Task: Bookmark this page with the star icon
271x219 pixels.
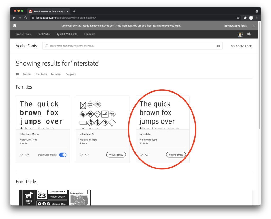Action: 238,18
